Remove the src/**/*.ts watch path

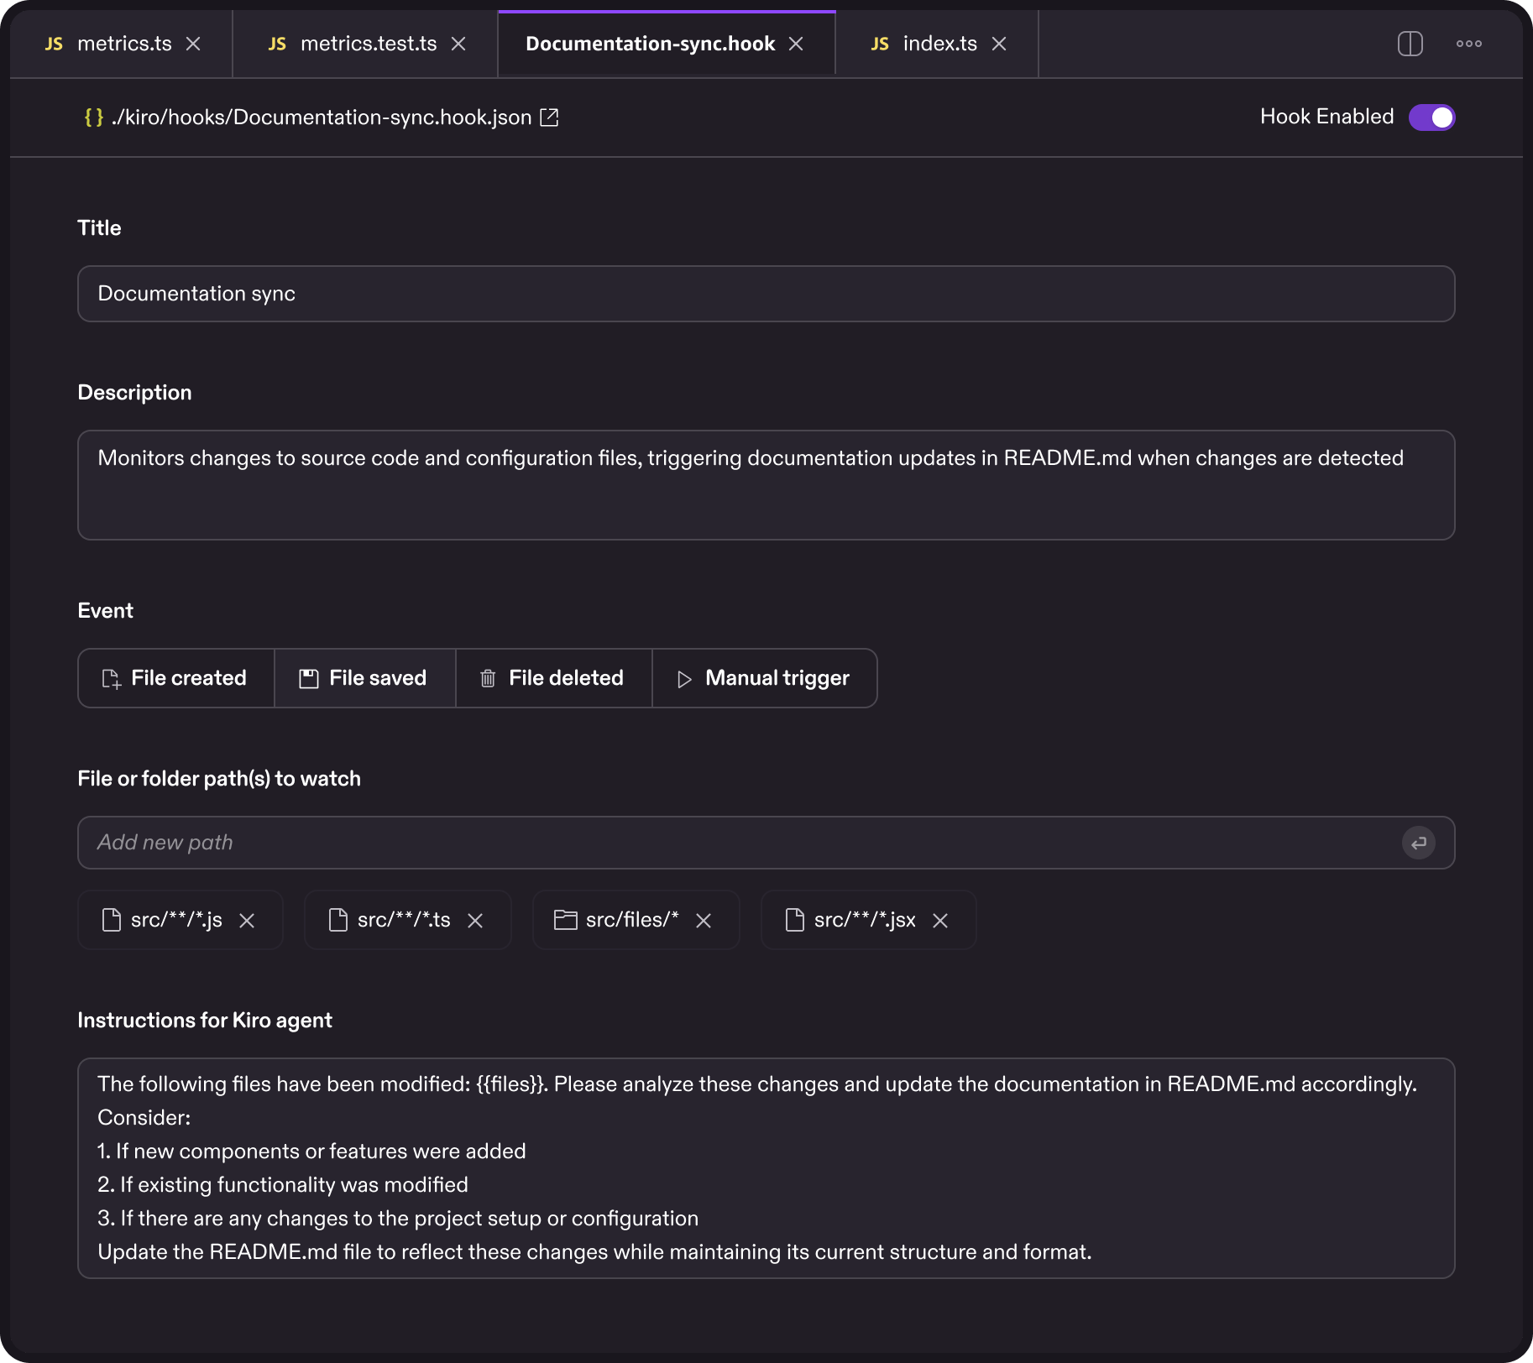tap(475, 921)
